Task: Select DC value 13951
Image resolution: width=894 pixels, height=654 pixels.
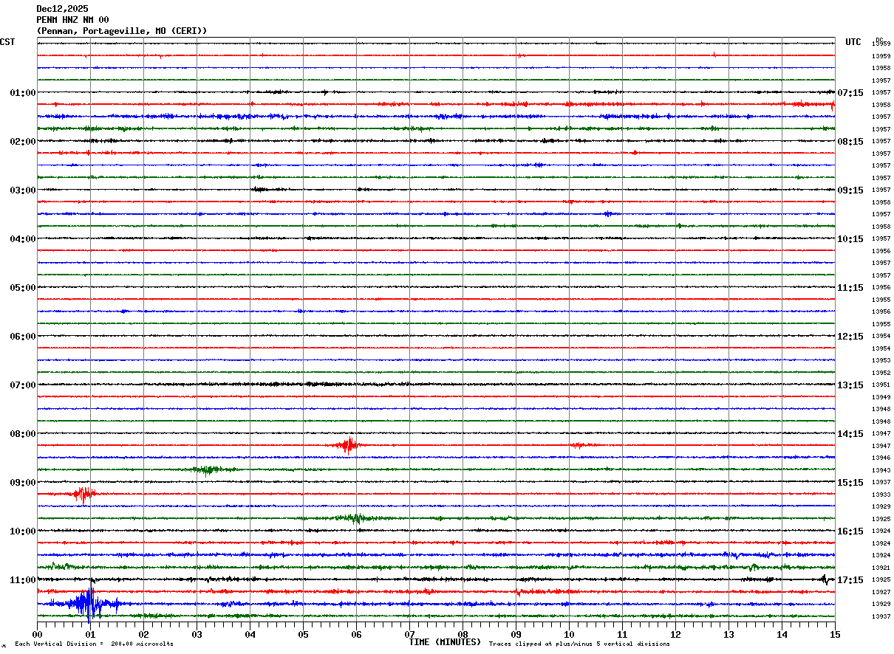Action: point(881,385)
